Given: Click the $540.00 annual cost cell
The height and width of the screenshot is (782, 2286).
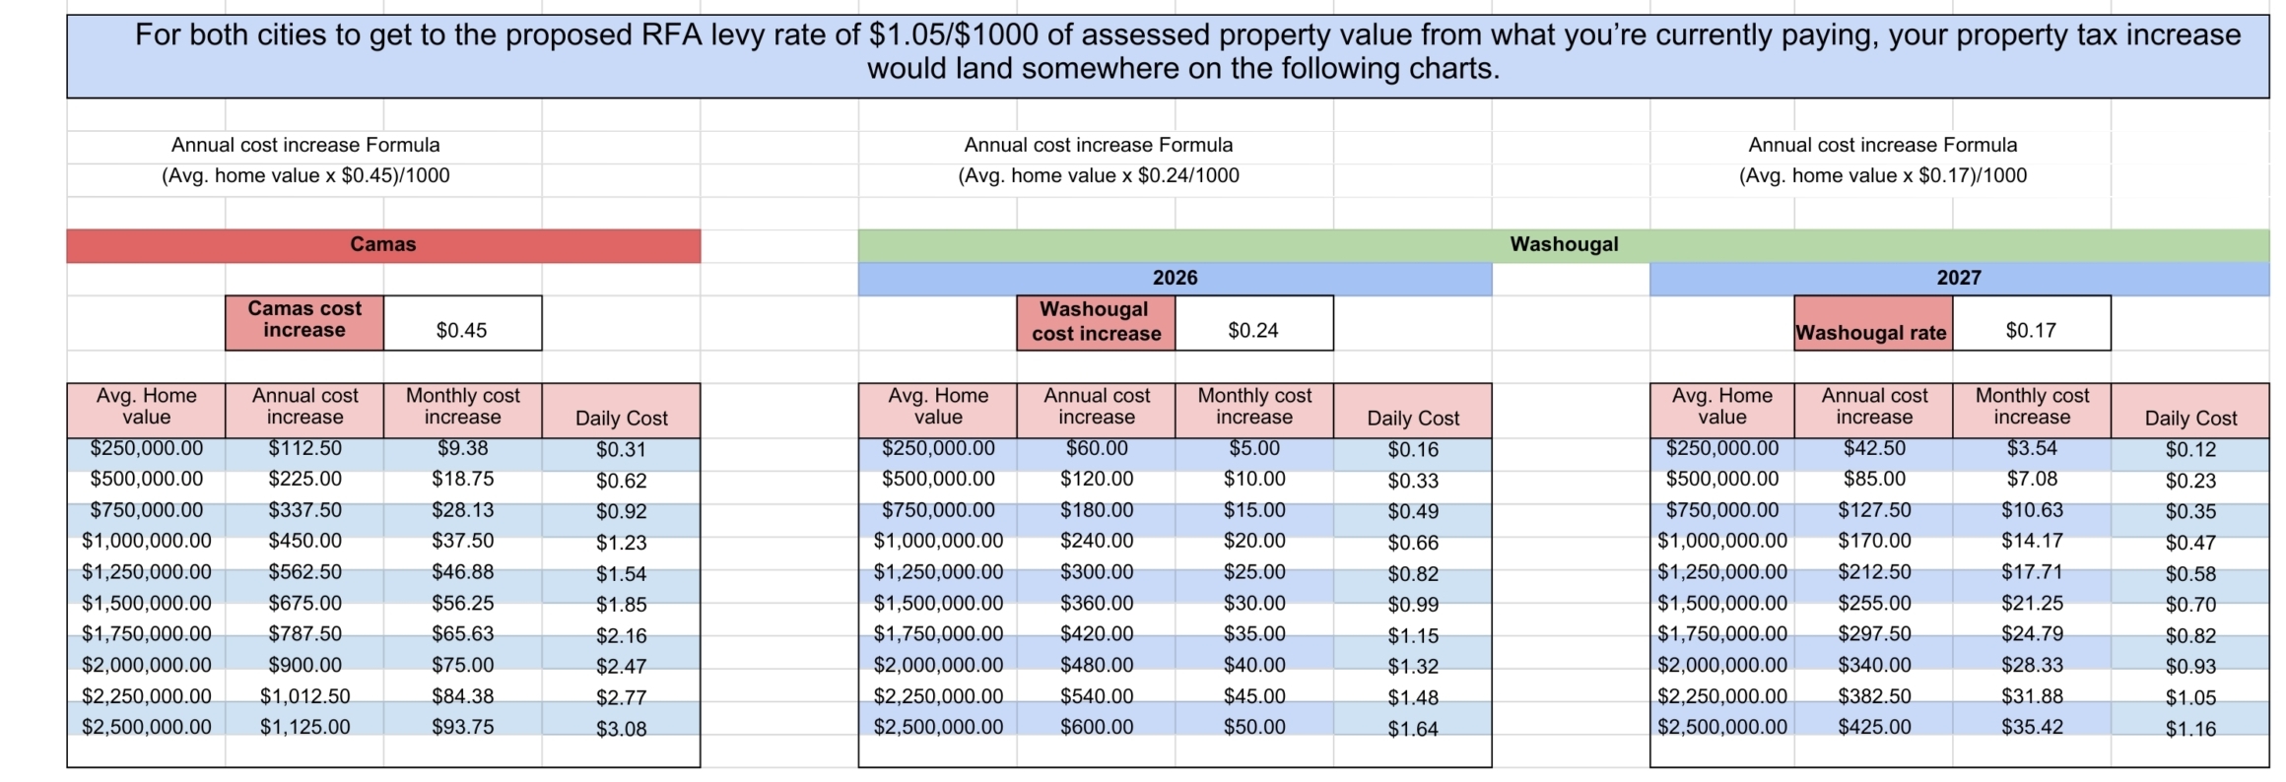Looking at the screenshot, I should (x=1097, y=696).
